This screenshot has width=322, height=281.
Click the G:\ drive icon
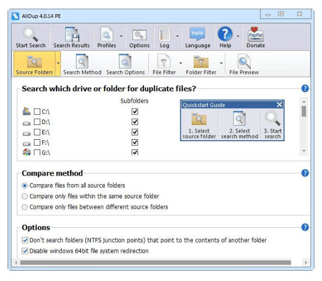tap(27, 152)
